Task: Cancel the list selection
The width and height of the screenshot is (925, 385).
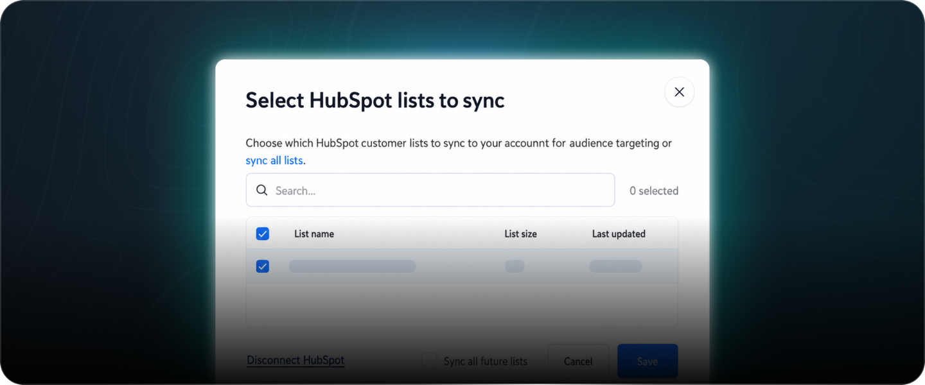Action: [x=578, y=361]
